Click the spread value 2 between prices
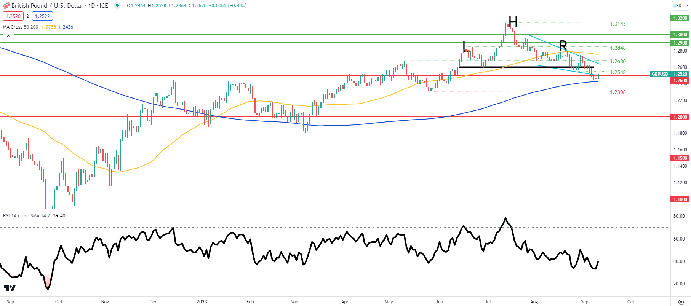Screen dimensions: 691x306 (28, 16)
